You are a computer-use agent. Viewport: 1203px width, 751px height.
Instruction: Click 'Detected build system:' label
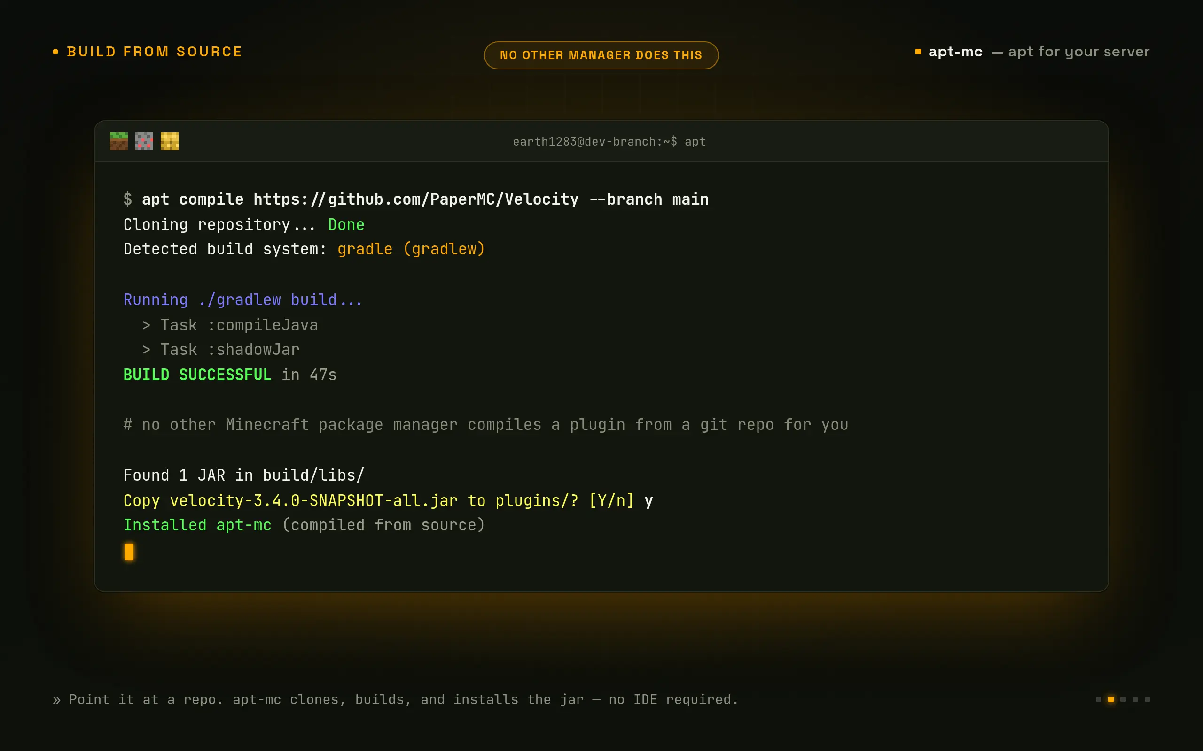point(225,249)
